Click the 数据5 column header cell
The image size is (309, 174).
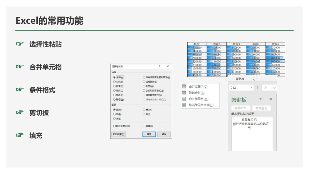coord(275,44)
